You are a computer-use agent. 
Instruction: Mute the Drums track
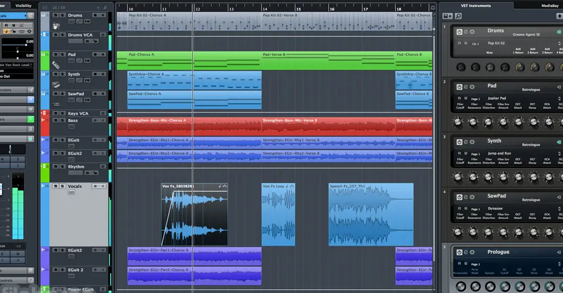point(56,15)
